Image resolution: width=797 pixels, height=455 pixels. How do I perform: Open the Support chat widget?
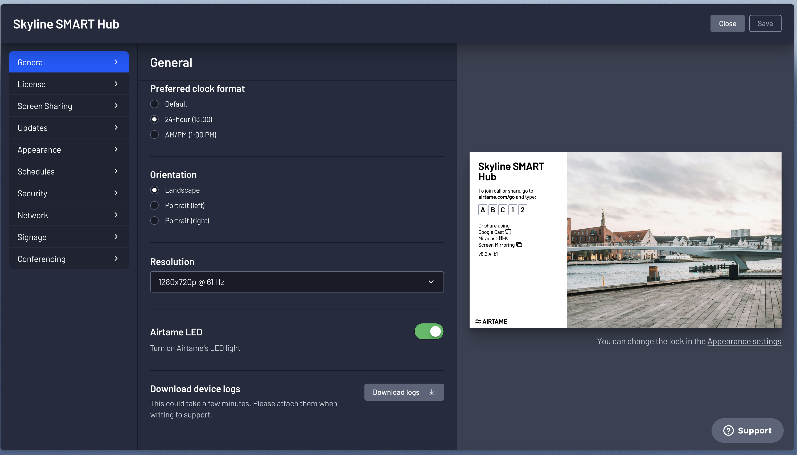pos(747,430)
